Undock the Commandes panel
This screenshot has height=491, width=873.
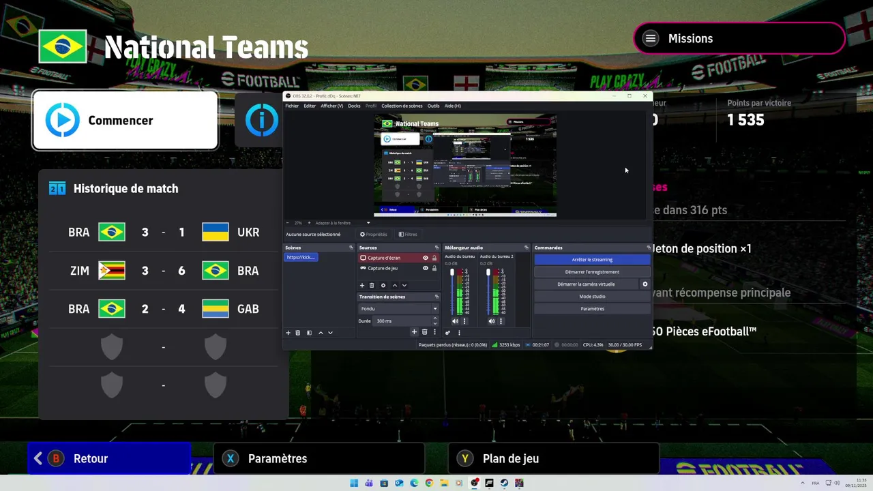pos(648,248)
